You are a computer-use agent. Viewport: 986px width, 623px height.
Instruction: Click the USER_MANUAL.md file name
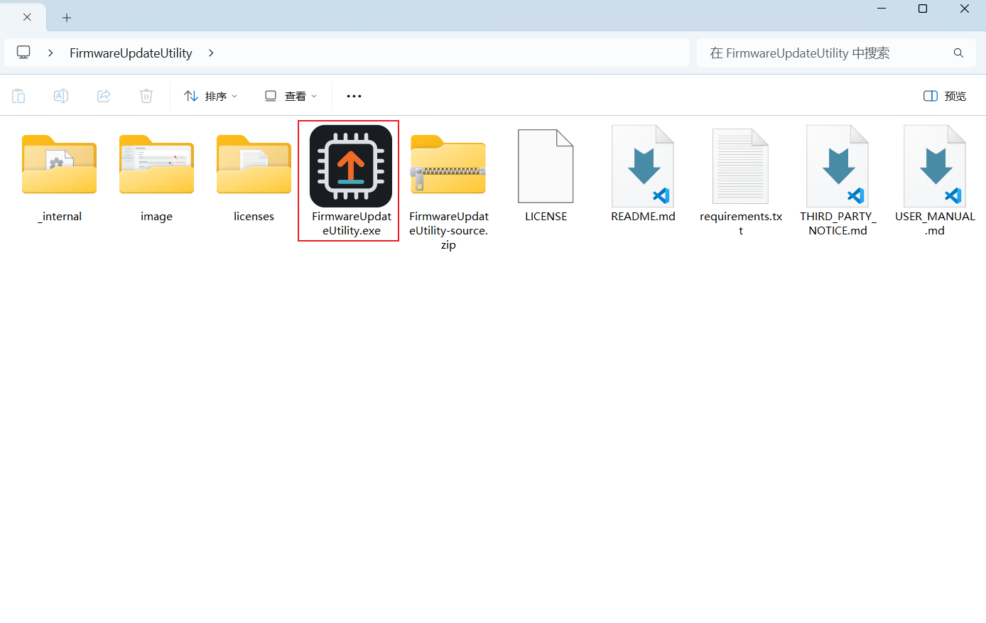point(935,223)
